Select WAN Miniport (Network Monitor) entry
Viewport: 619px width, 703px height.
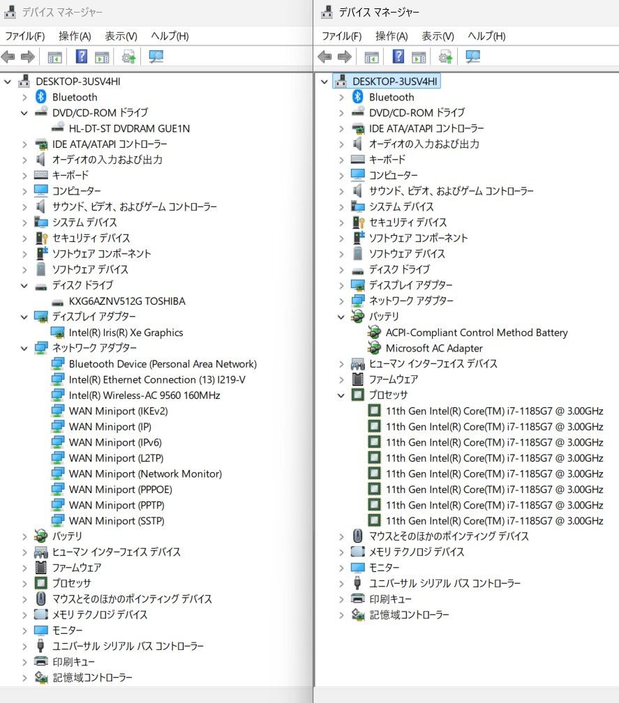click(x=145, y=474)
